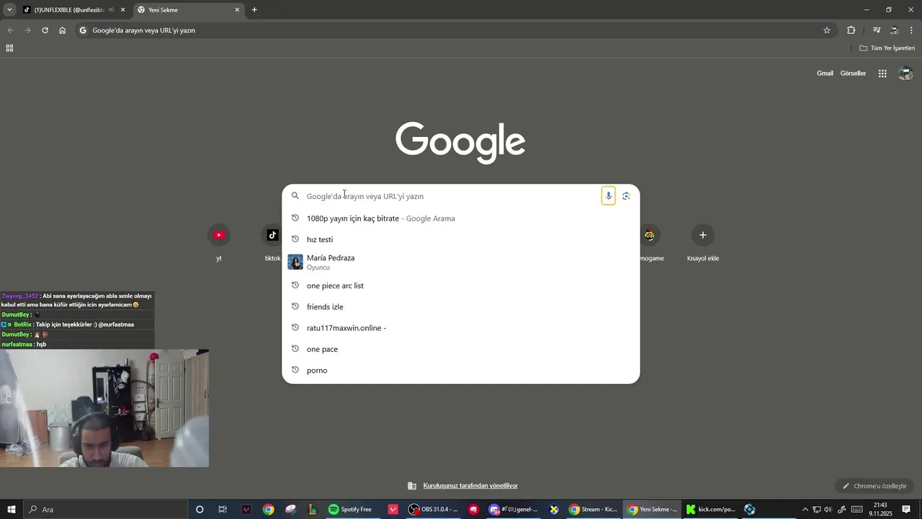
Task: Open the Gmail link
Action: tap(825, 74)
